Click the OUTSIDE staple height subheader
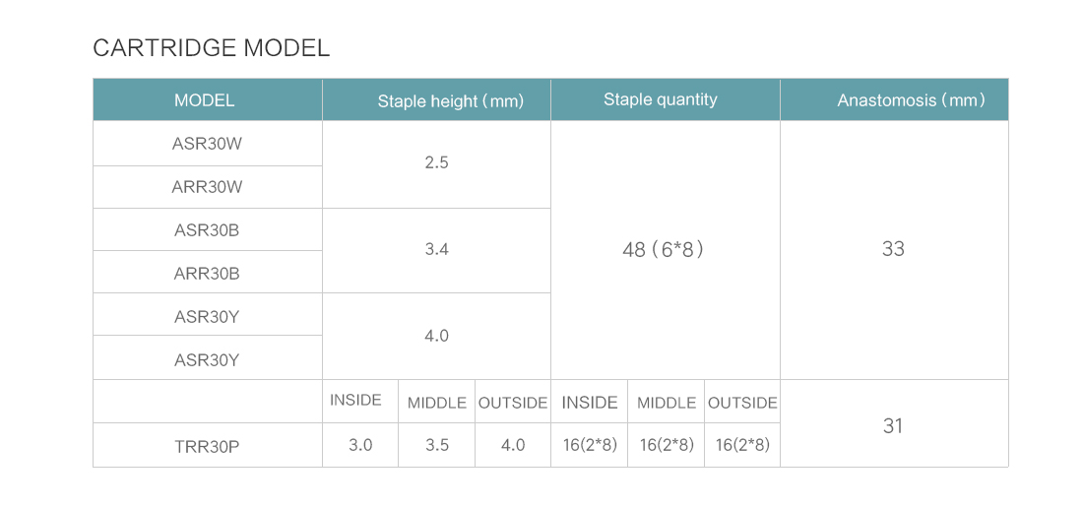Viewport: 1083px width, 508px height. (x=513, y=401)
